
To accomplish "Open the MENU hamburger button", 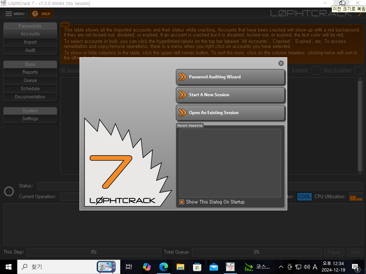I will coord(15,14).
